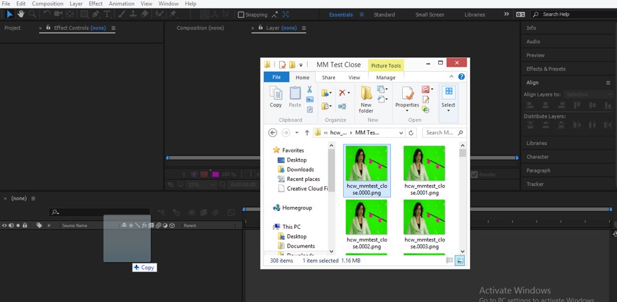The height and width of the screenshot is (302, 617).
Task: Click the Copy icon in Explorer ribbon
Action: pyautogui.click(x=275, y=94)
